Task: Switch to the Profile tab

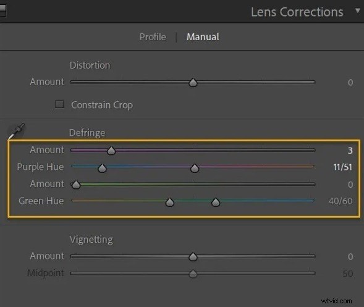Action: click(153, 37)
